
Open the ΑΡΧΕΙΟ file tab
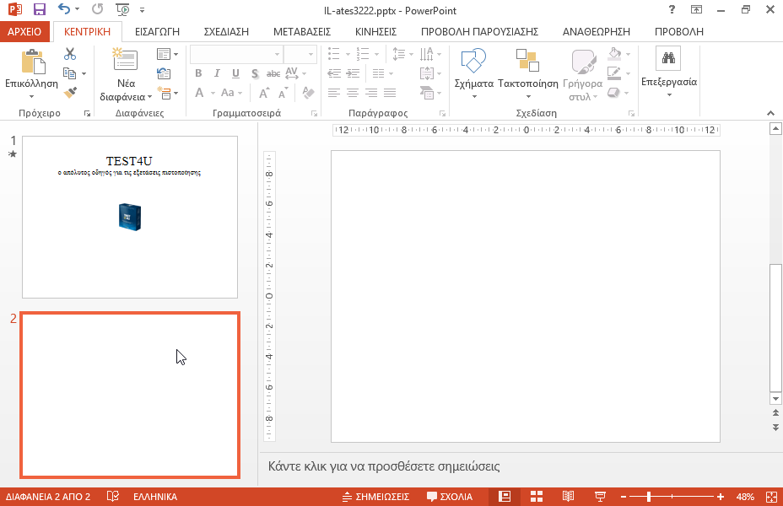pos(24,31)
